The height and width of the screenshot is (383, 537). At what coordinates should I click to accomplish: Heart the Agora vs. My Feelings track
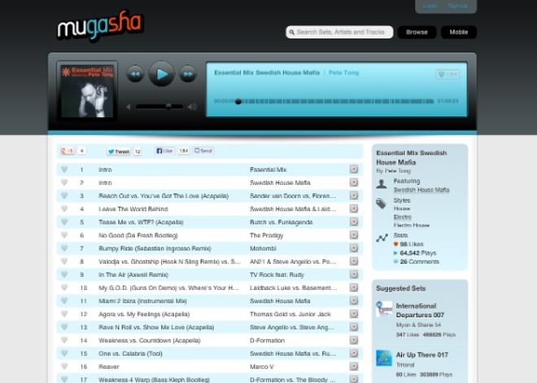64,314
